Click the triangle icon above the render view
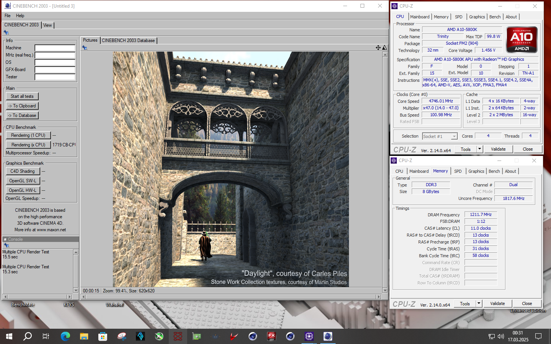Viewport: 551px width, 344px height. click(x=385, y=47)
